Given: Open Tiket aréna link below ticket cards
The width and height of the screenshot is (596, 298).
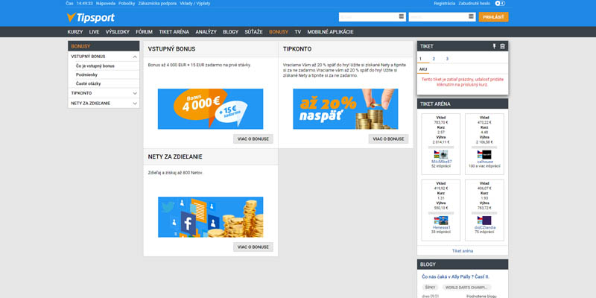Looking at the screenshot, I should coord(463,251).
